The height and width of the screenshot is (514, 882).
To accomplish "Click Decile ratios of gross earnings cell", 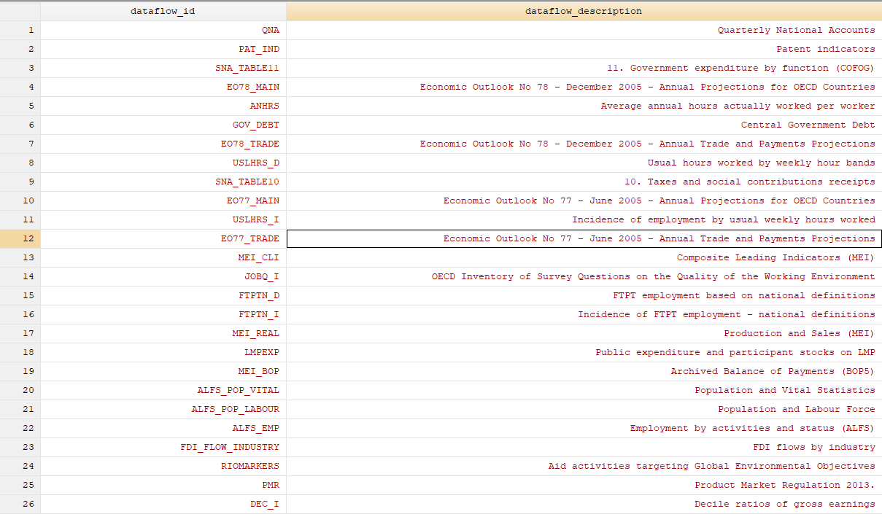I will pos(584,504).
